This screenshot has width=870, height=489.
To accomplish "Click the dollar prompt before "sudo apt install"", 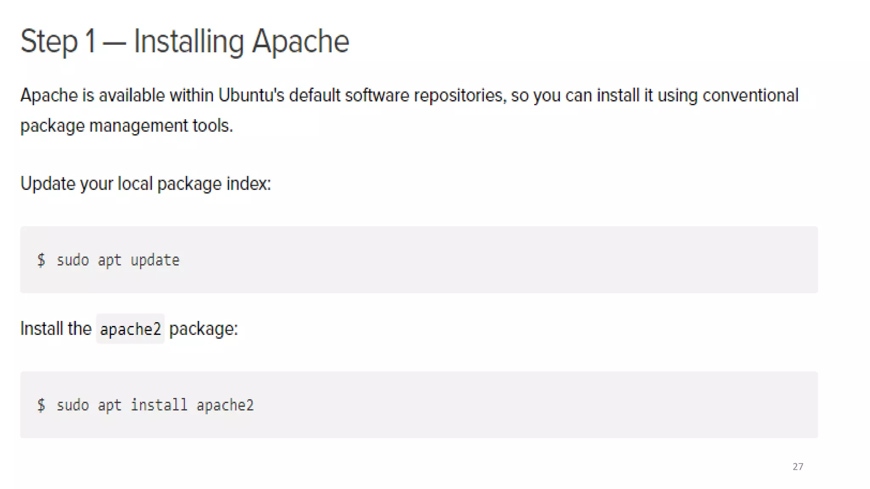I will tap(41, 405).
